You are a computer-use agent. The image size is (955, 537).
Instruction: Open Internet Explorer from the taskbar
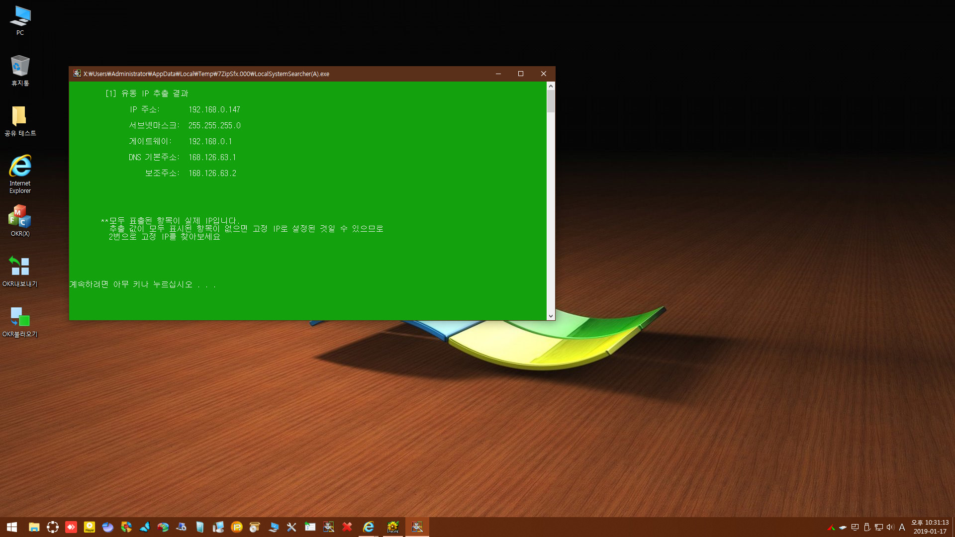tap(369, 527)
